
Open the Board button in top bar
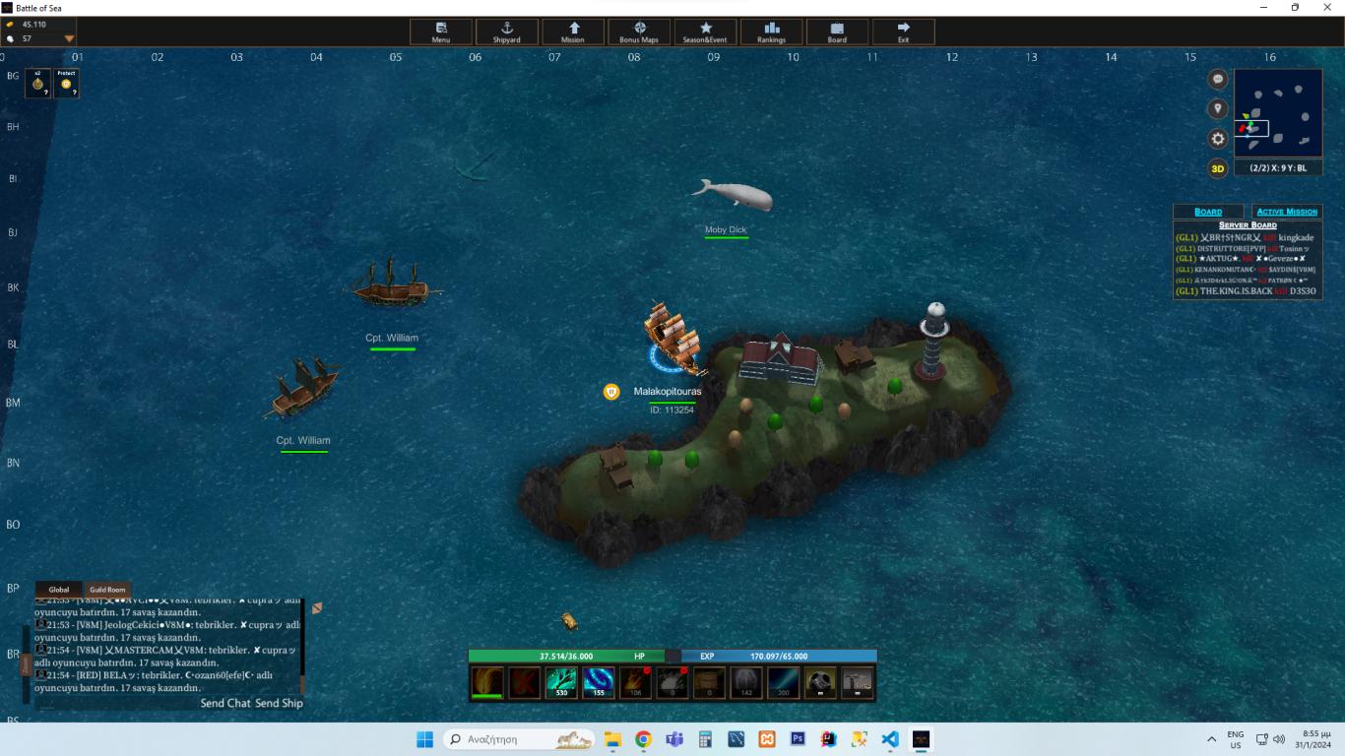837,31
